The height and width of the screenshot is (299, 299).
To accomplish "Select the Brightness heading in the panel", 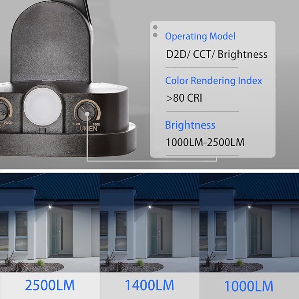I will tap(190, 125).
